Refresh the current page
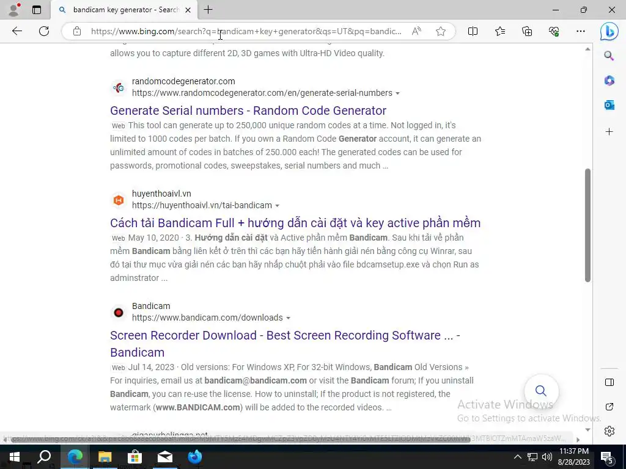 point(44,31)
